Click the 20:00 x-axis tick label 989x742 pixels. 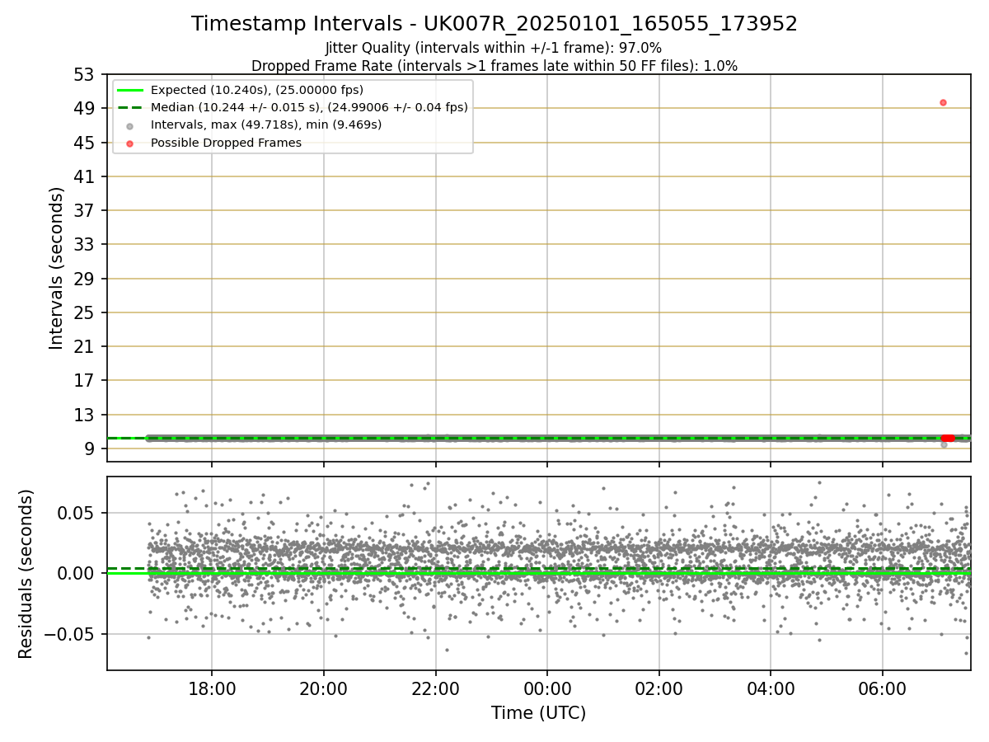pyautogui.click(x=323, y=688)
